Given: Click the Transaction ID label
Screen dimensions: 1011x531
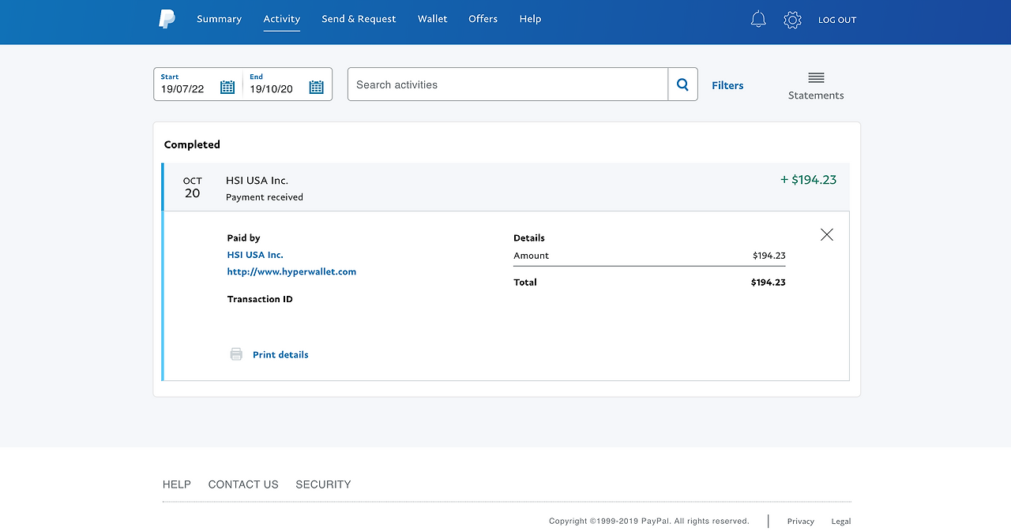Looking at the screenshot, I should [x=260, y=299].
